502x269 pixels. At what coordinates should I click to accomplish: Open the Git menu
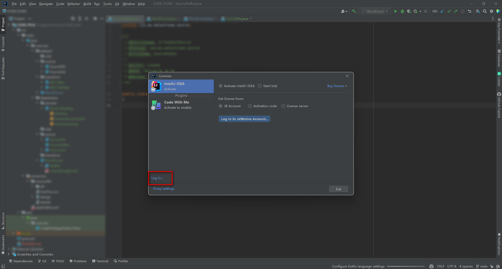click(x=117, y=4)
